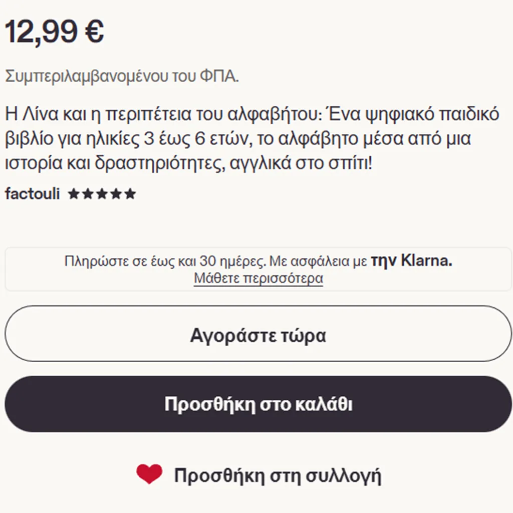Click the last rating star

[x=130, y=194]
